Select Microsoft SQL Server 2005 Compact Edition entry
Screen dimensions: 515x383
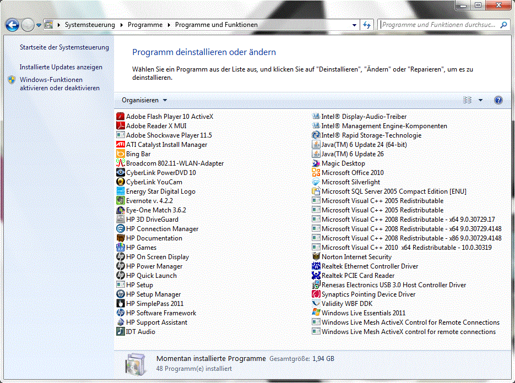(x=389, y=191)
